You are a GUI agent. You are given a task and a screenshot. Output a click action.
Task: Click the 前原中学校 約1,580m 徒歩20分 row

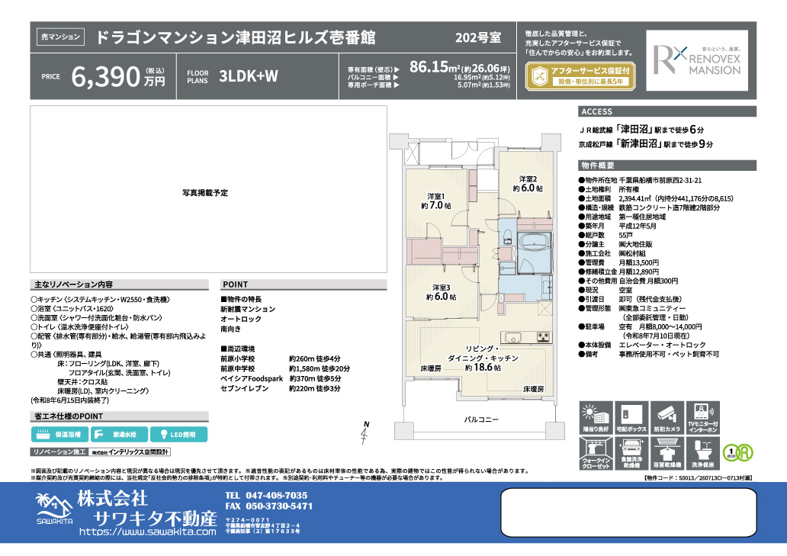[285, 368]
